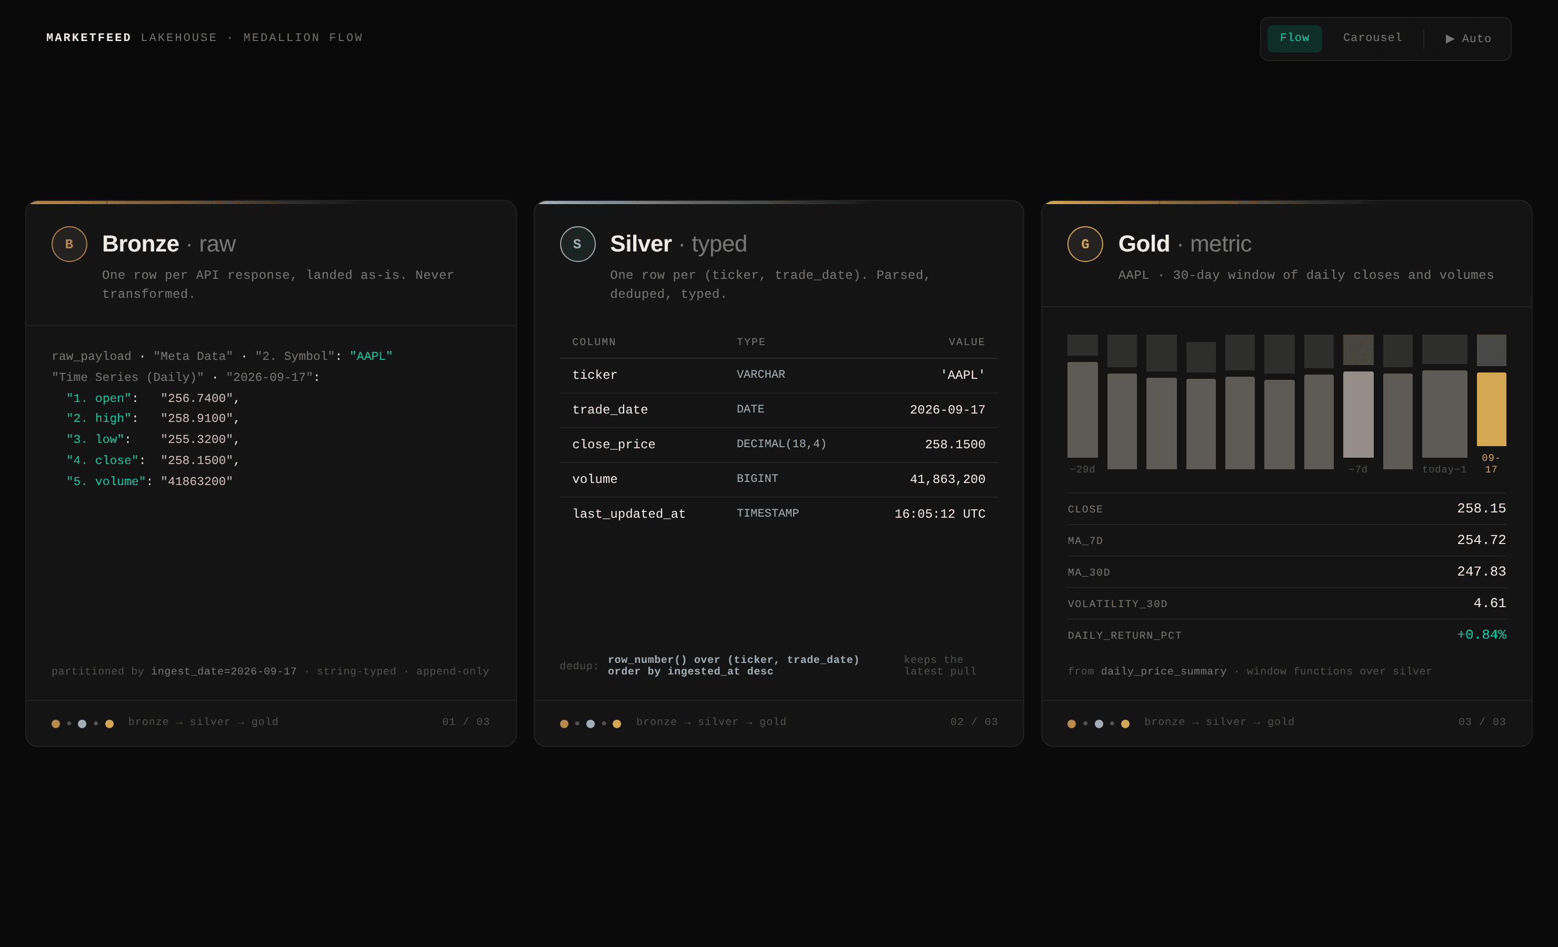Click the gold dot in Silver card footer
This screenshot has height=947, width=1558.
tap(616, 724)
